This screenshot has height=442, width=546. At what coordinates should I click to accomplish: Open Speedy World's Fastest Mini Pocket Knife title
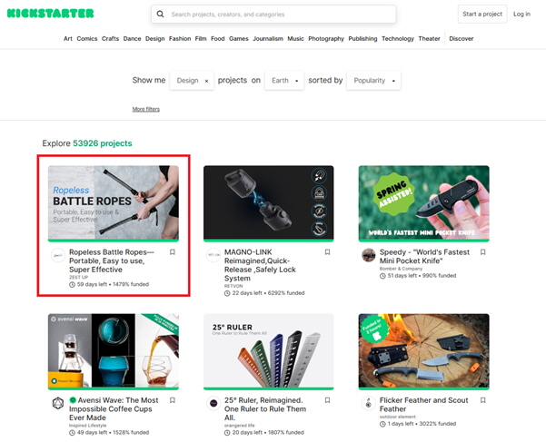[424, 256]
